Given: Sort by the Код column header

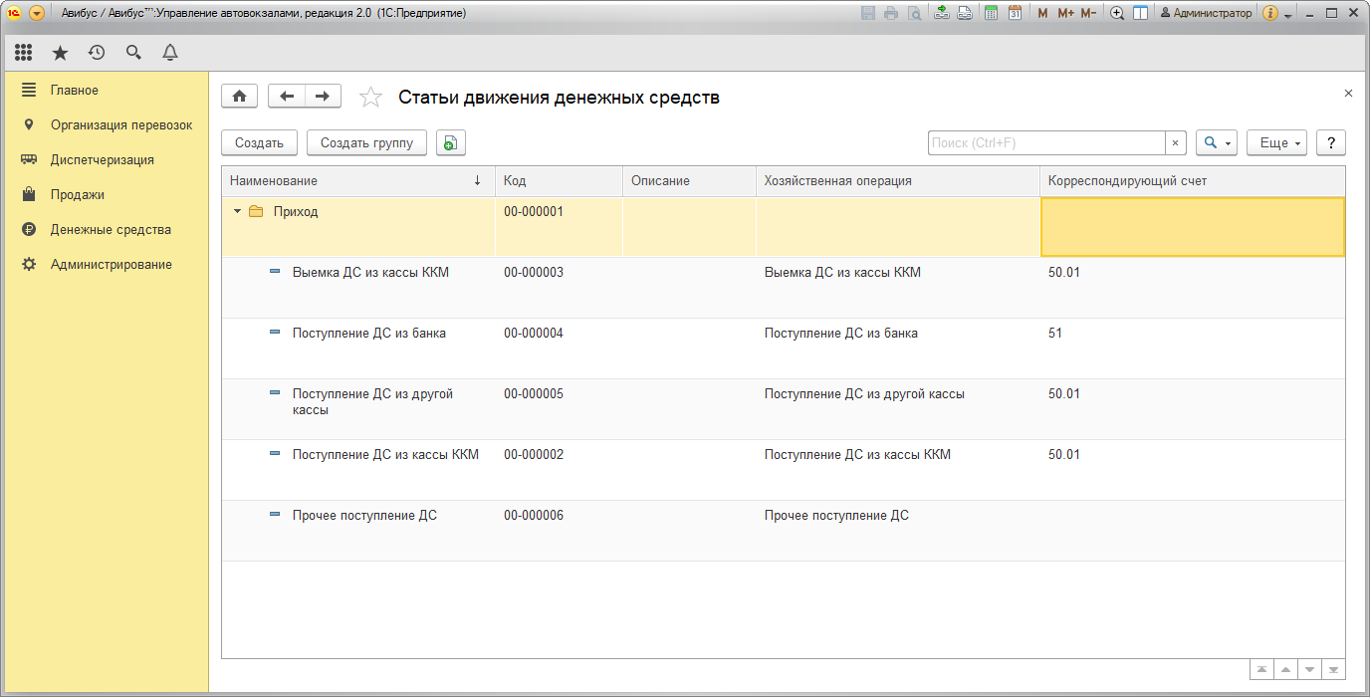Looking at the screenshot, I should [x=558, y=181].
